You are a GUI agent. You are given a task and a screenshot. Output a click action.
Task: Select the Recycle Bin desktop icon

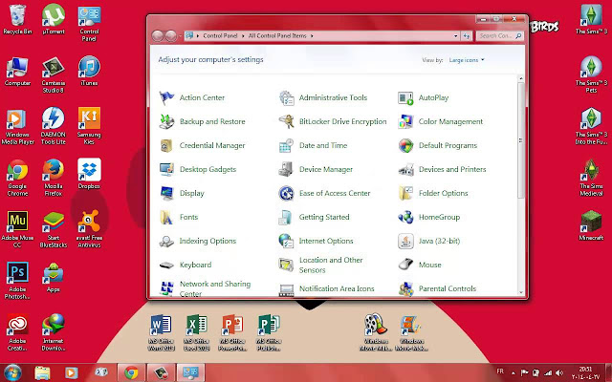pyautogui.click(x=17, y=19)
